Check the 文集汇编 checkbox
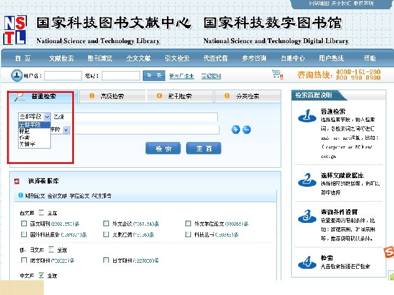The height and width of the screenshot is (295, 394). pos(106,234)
